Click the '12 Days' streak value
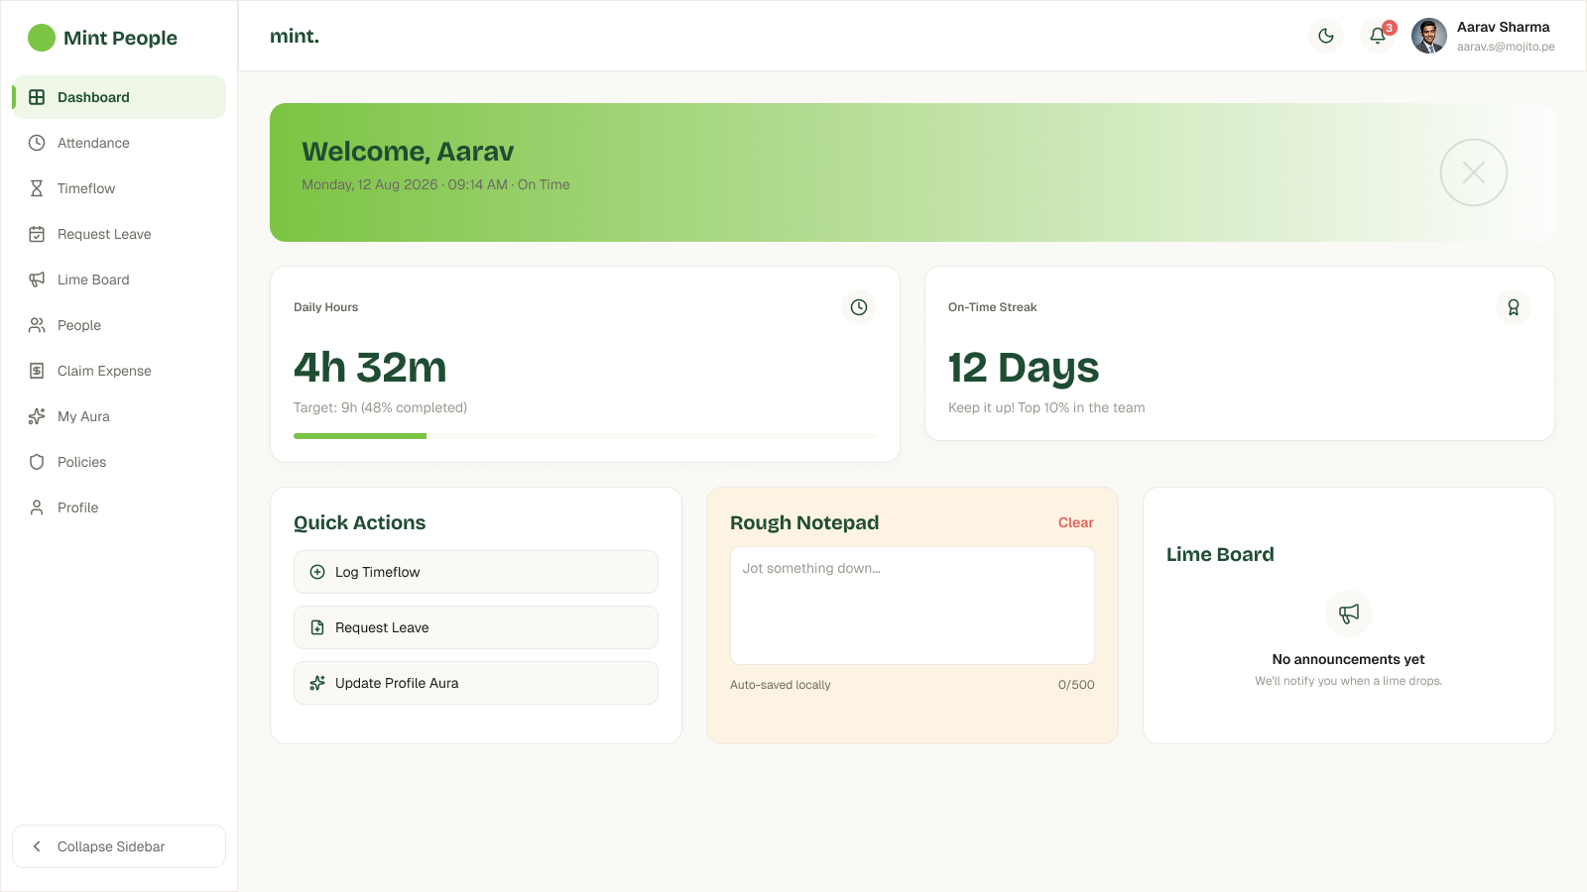Viewport: 1587px width, 892px height. (x=1024, y=368)
